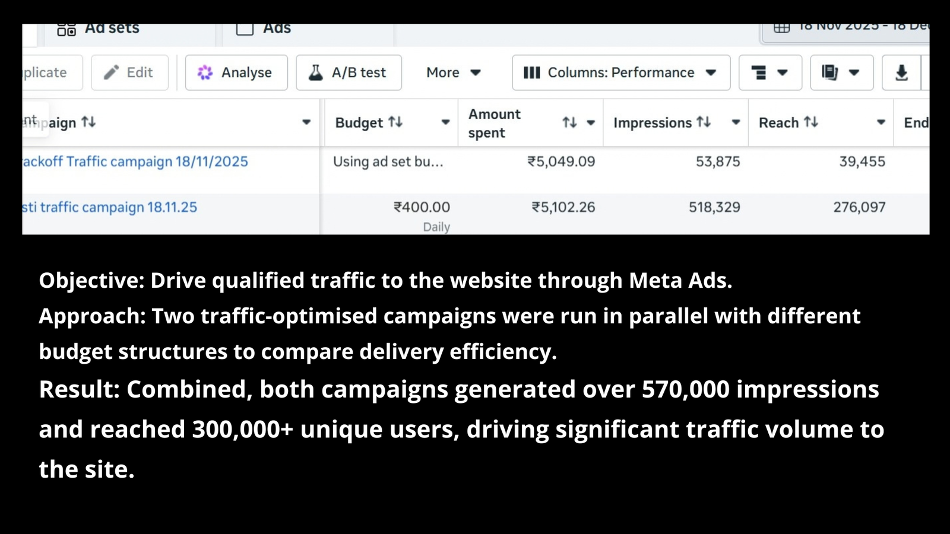Click the 518,329 impressions value
The image size is (950, 534).
coord(714,207)
